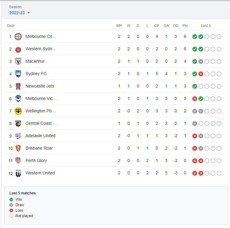Click the Western Sydney Wanderers crest

tap(18, 49)
